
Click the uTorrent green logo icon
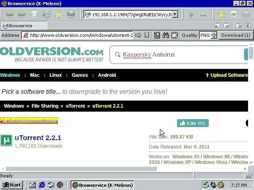pos(6,141)
